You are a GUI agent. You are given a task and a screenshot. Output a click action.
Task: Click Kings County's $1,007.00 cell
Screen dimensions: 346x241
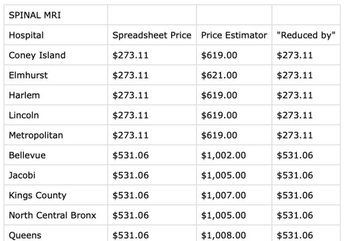(234, 195)
